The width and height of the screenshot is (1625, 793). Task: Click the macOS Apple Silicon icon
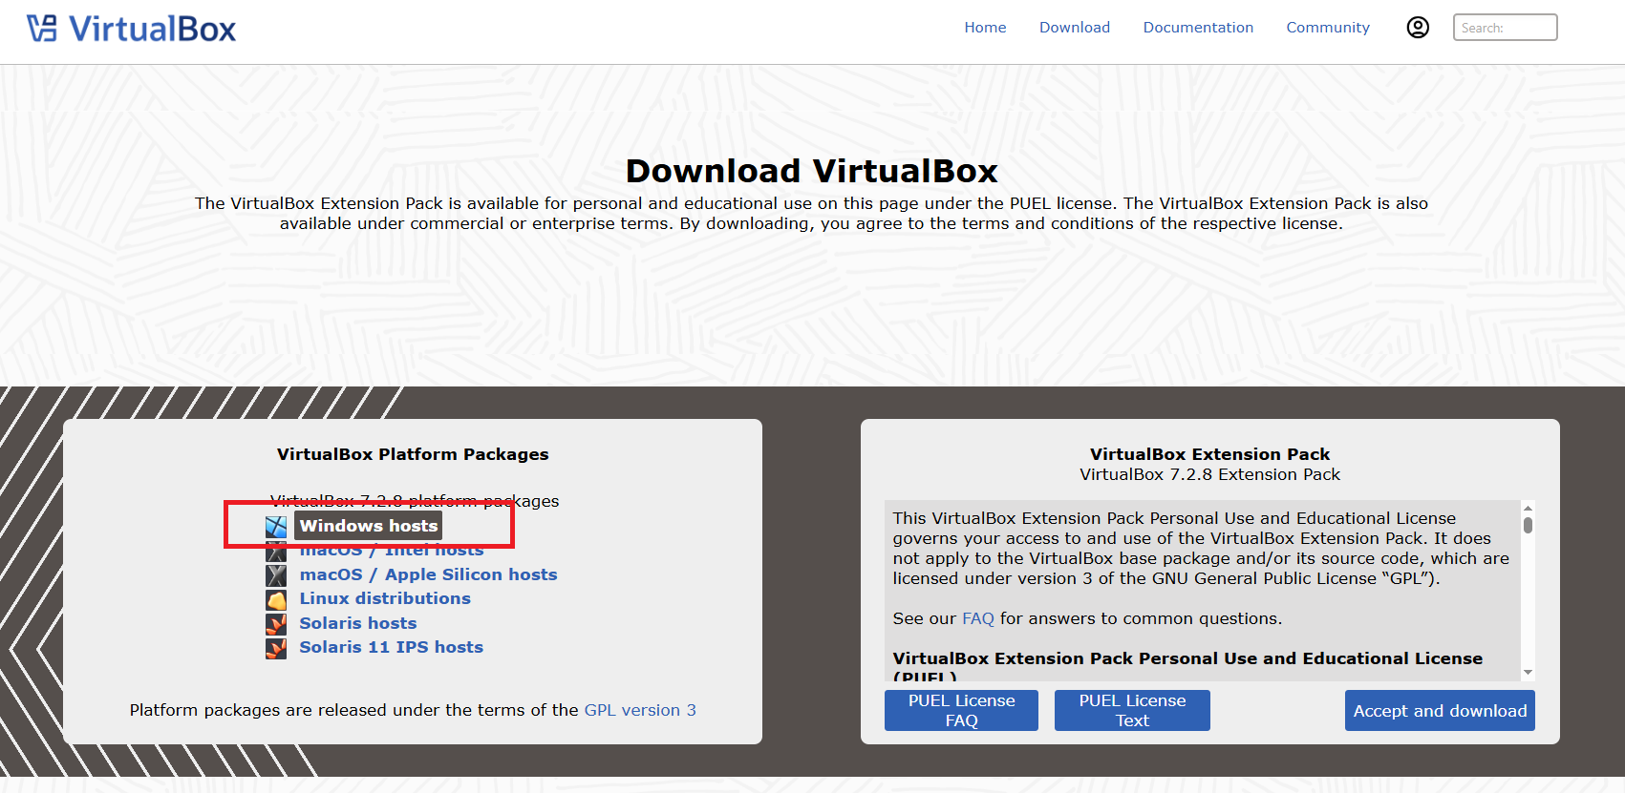276,575
